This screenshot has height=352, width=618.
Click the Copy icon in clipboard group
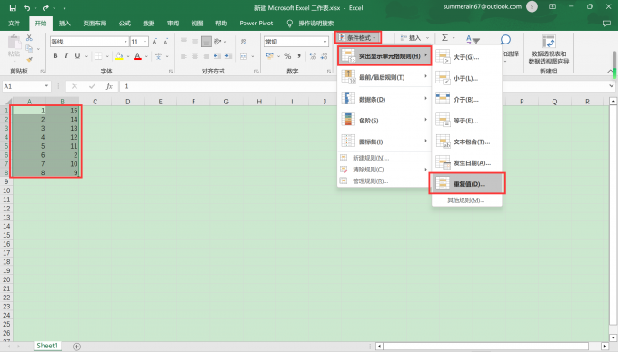click(29, 49)
